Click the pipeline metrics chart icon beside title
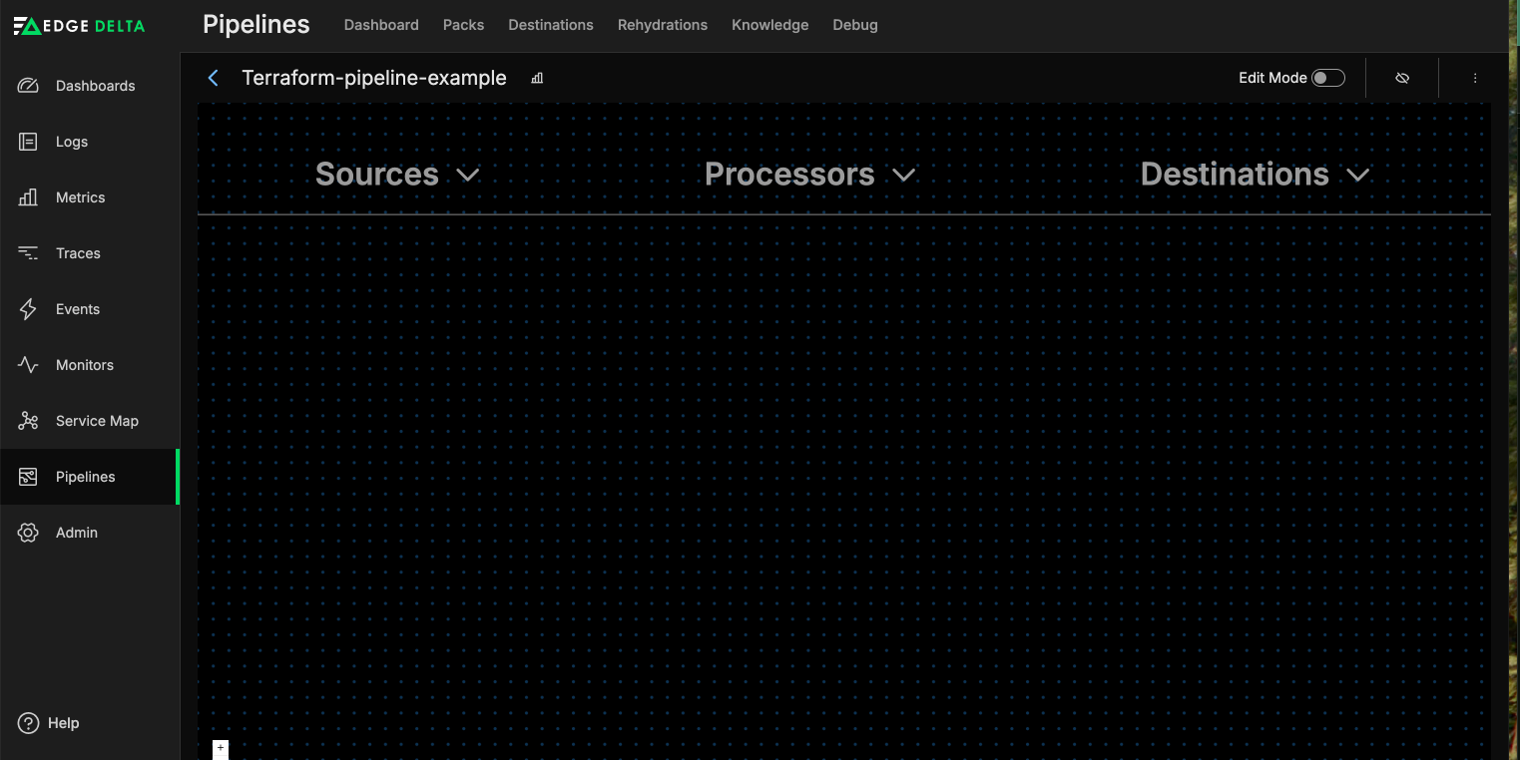This screenshot has height=760, width=1520. point(537,78)
